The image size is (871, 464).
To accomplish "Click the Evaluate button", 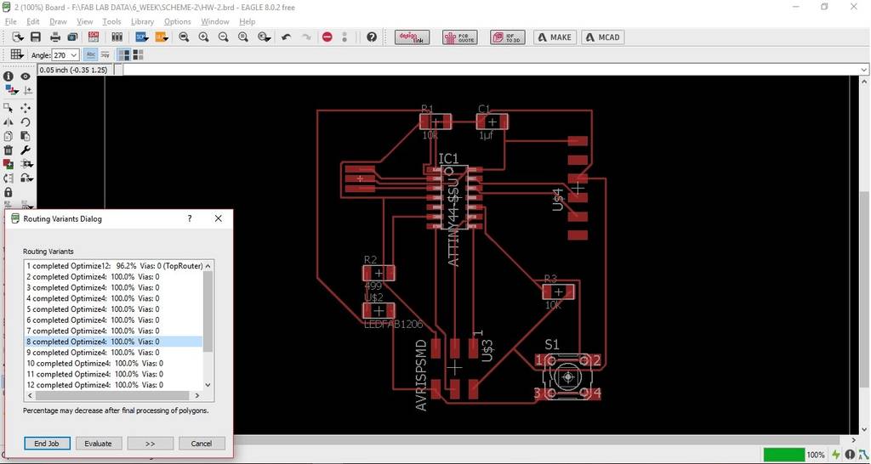I will (99, 444).
